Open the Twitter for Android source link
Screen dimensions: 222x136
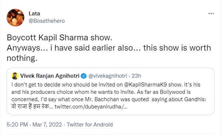90,125
